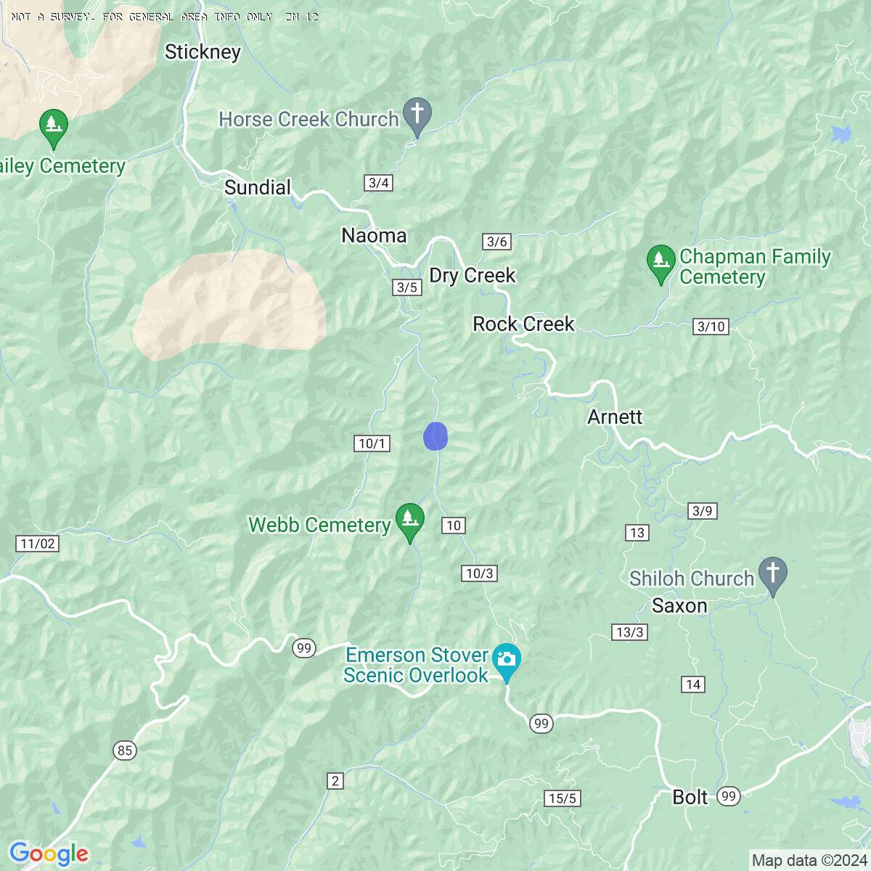Click the Stickney town label
The image size is (871, 871).
203,52
